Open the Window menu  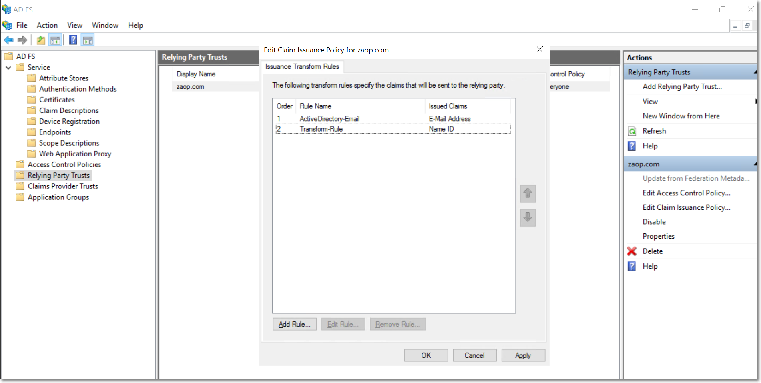(105, 25)
